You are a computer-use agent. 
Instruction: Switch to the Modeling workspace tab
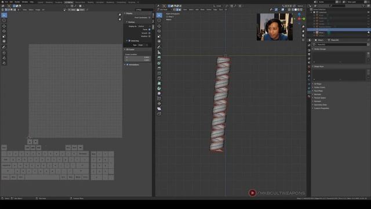pos(49,2)
